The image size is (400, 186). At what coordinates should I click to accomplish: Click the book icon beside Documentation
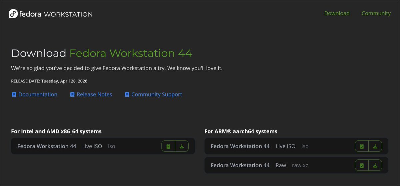pos(14,94)
